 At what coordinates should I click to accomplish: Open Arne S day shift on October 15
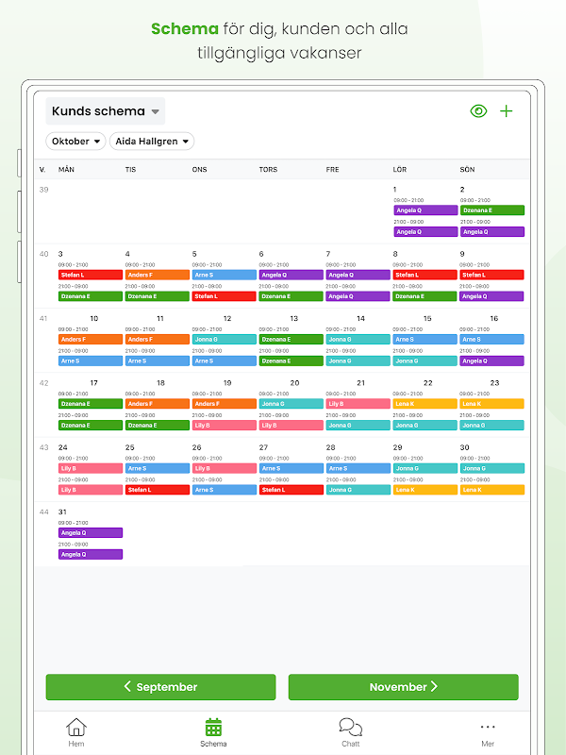(x=425, y=340)
